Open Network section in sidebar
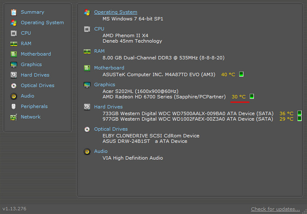307x214 pixels. [31, 117]
